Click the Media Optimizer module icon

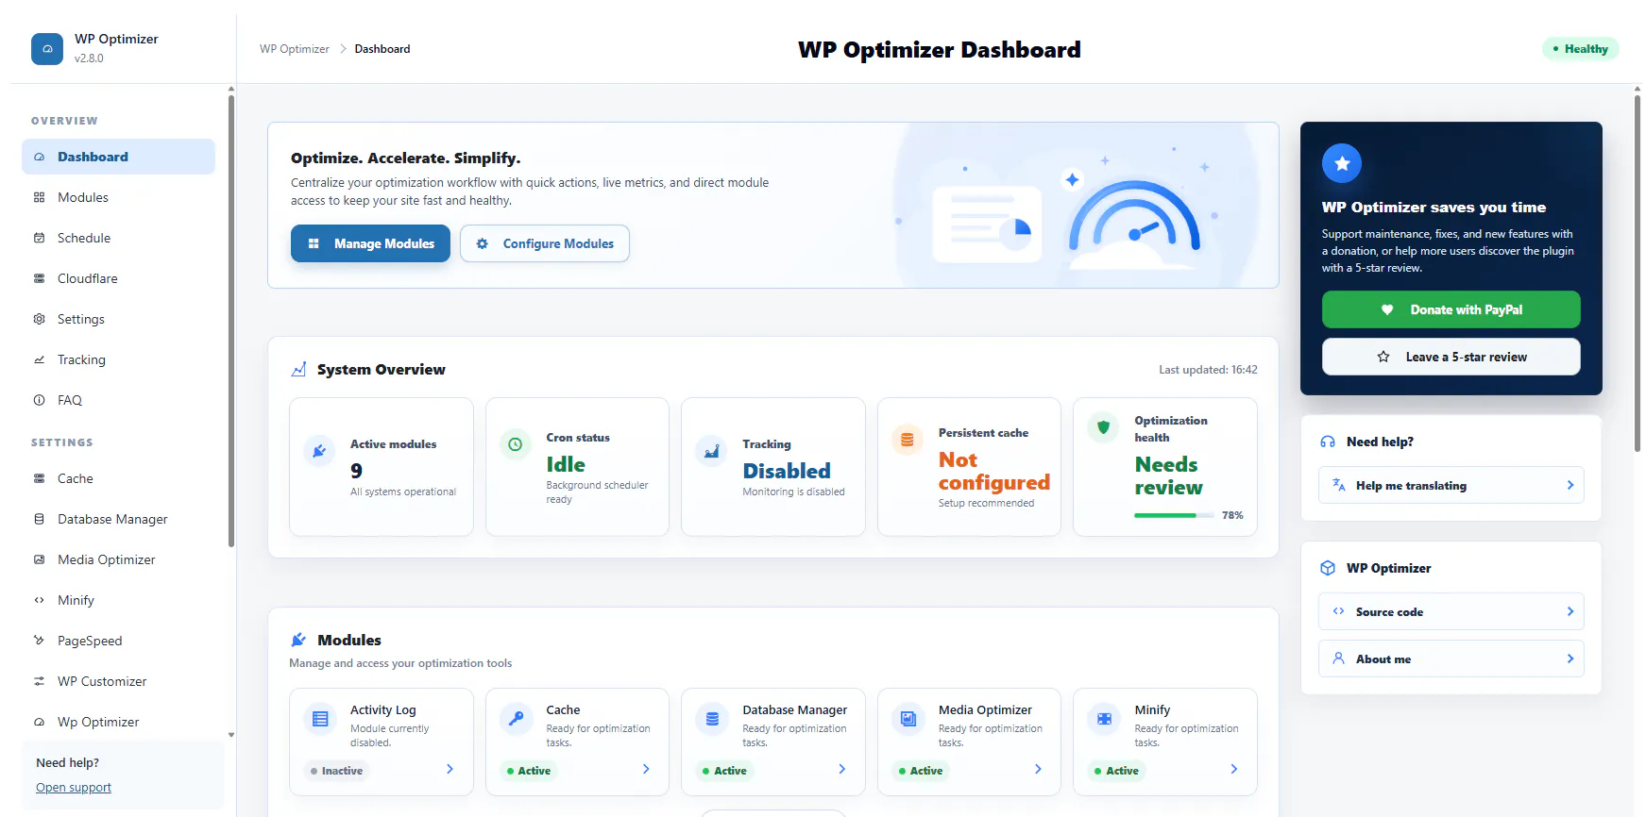(908, 719)
